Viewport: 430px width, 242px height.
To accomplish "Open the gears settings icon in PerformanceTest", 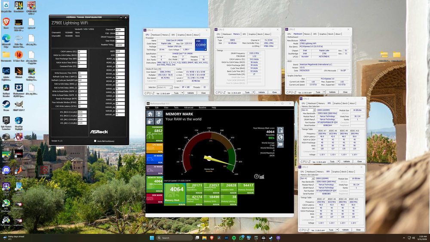I will [159, 121].
